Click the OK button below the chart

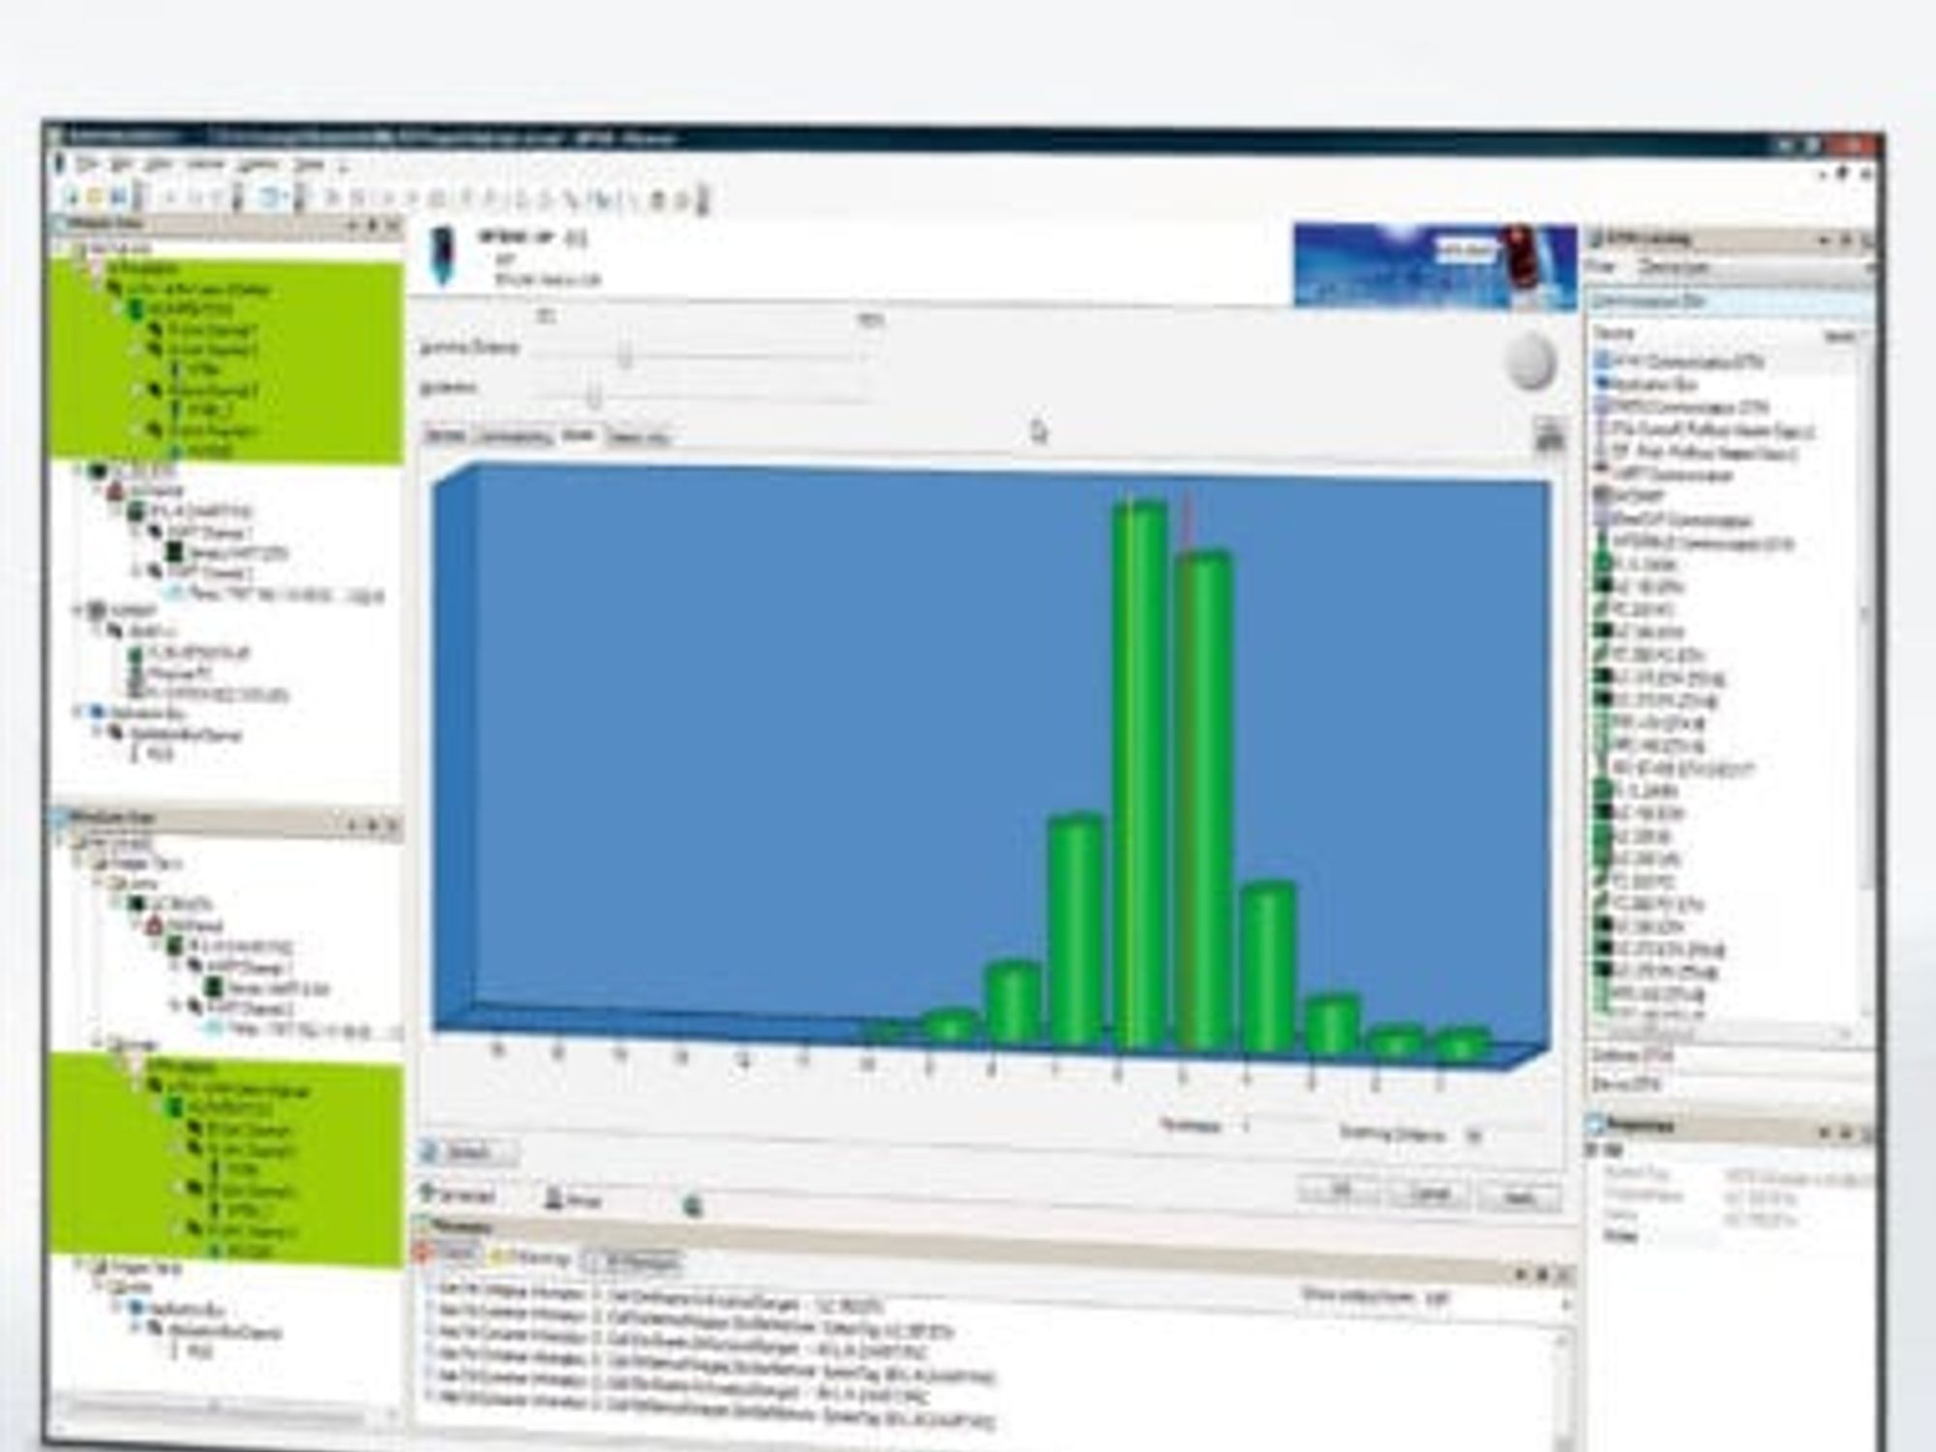[1340, 1192]
